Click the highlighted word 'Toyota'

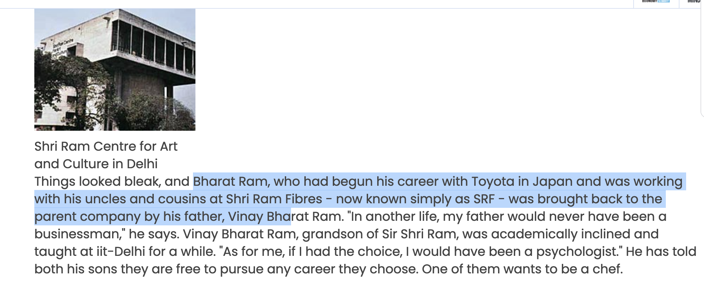pyautogui.click(x=493, y=182)
